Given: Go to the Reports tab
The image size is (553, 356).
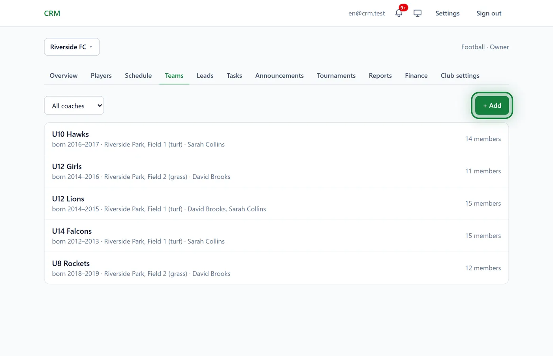Looking at the screenshot, I should (x=380, y=75).
